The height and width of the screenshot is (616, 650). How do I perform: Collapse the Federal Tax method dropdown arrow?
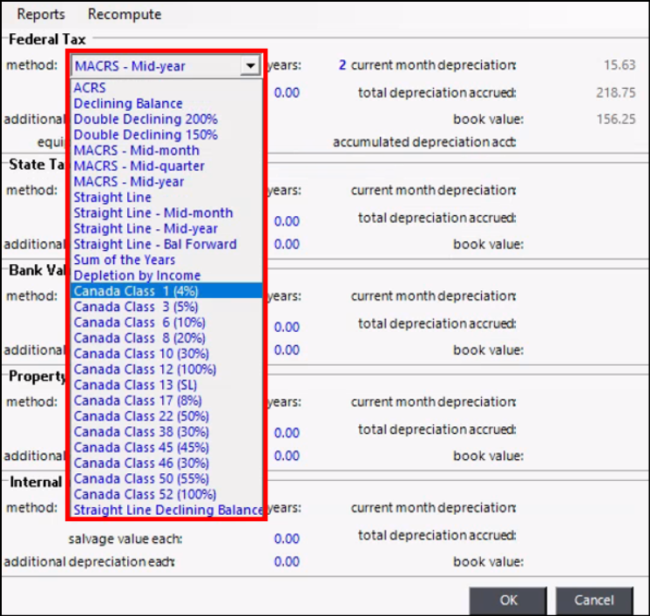(251, 65)
